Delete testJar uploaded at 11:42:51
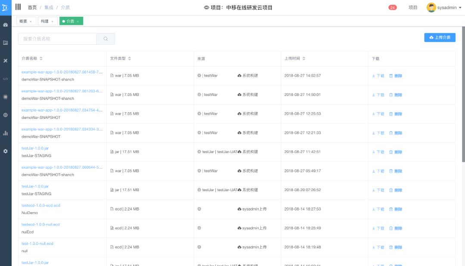465x266 pixels. click(396, 152)
